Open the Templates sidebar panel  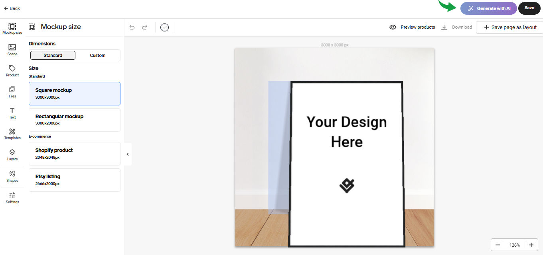tap(12, 134)
